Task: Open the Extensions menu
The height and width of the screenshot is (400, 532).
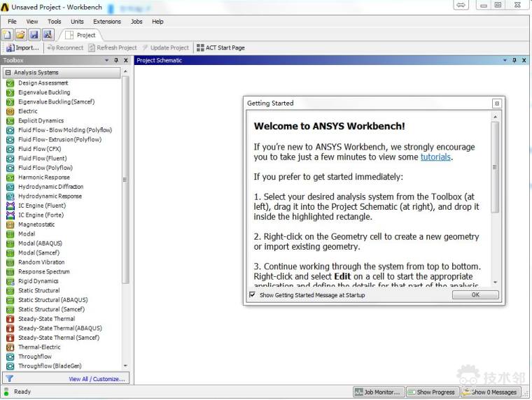Action: point(107,22)
